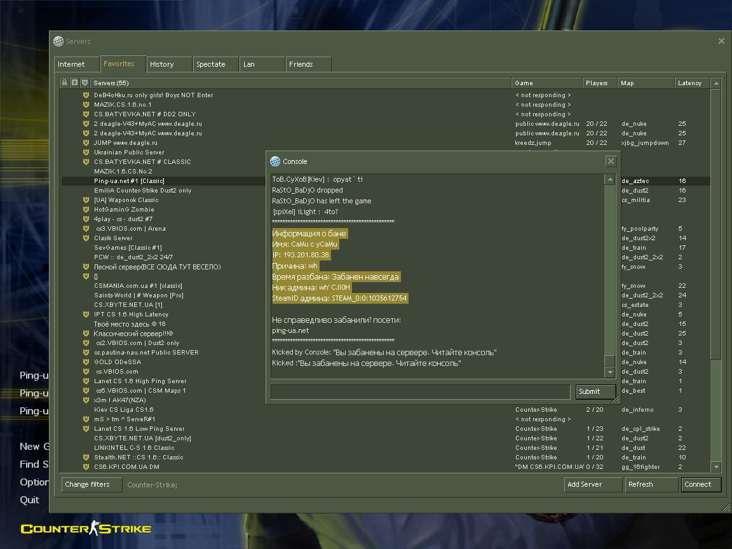732x549 pixels.
Task: Close the Console window
Action: click(611, 161)
